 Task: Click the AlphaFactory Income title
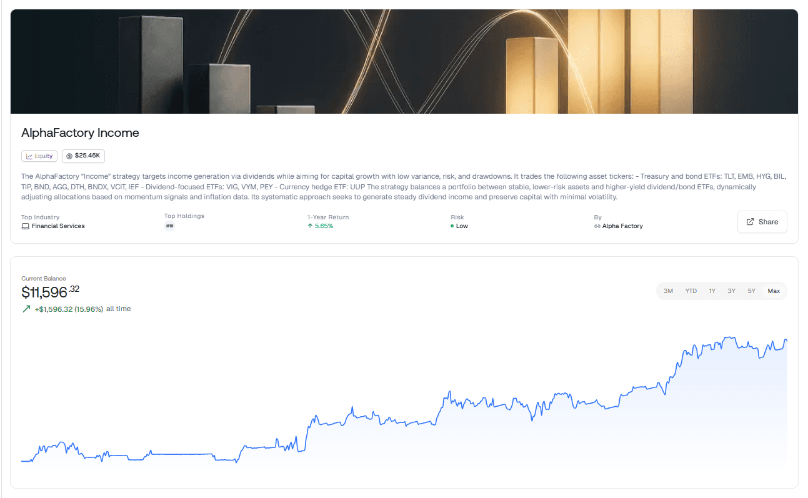pyautogui.click(x=80, y=133)
